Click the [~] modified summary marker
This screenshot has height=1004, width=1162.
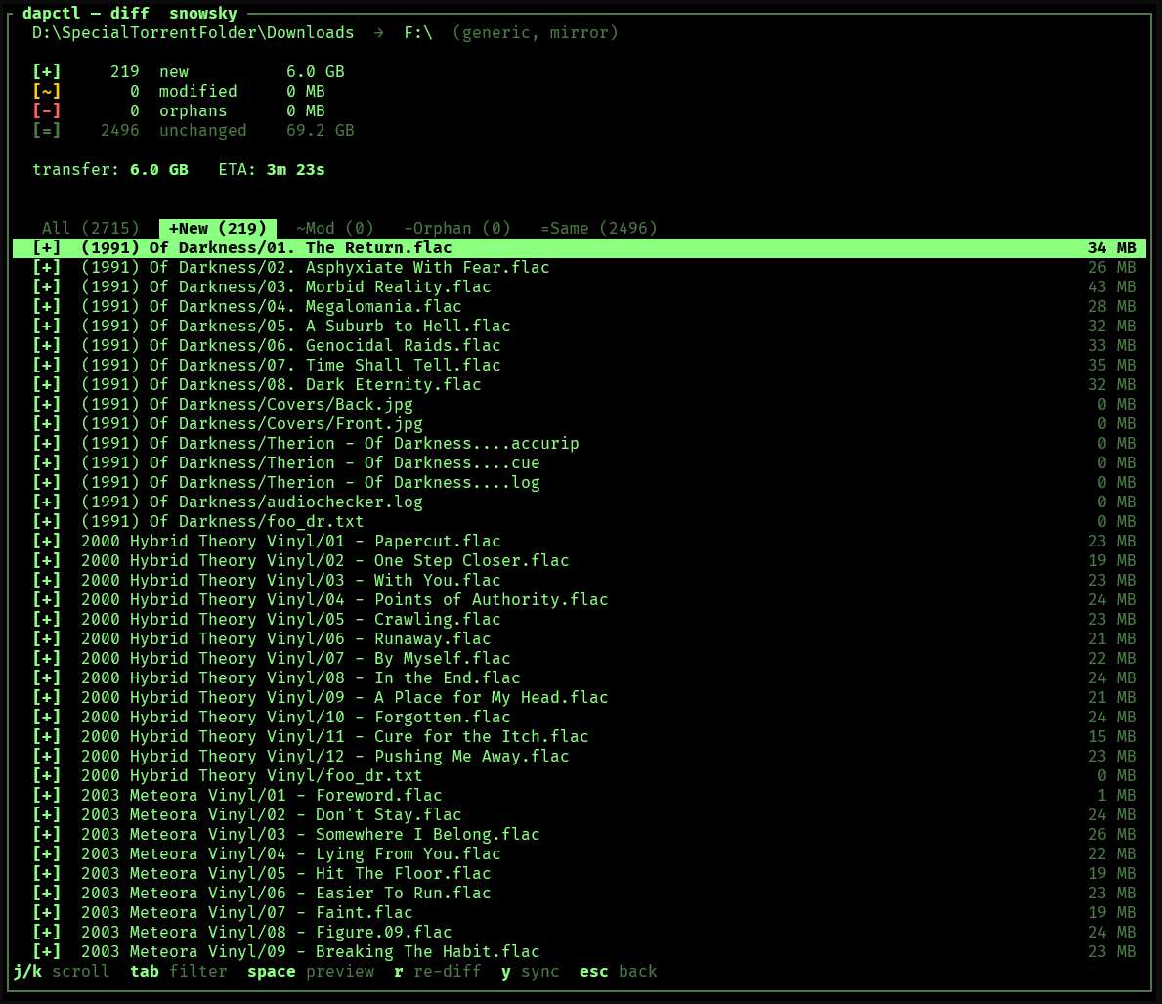[x=47, y=91]
